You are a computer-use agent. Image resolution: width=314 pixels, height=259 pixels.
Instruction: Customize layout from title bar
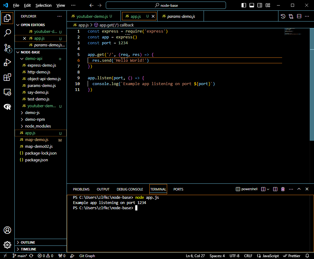click(268, 5)
